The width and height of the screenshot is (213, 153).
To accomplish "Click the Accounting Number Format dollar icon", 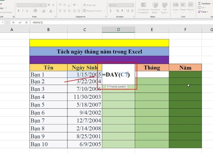I will pyautogui.click(x=110, y=11).
